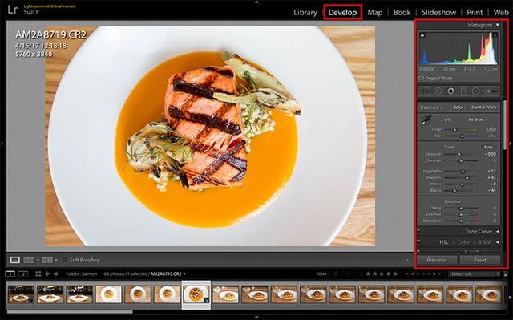Screen dimensions: 513x320
Task: Select the Graduated Filter tool
Action: tap(463, 91)
